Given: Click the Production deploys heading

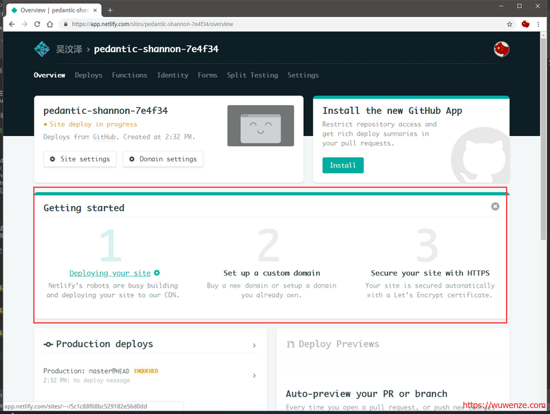Looking at the screenshot, I should point(104,344).
